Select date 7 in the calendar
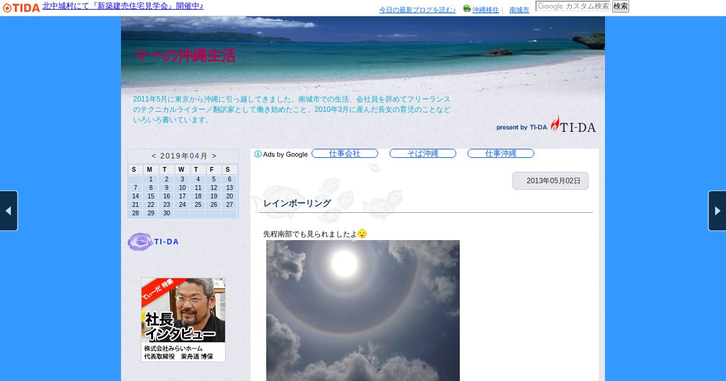 [x=135, y=188]
